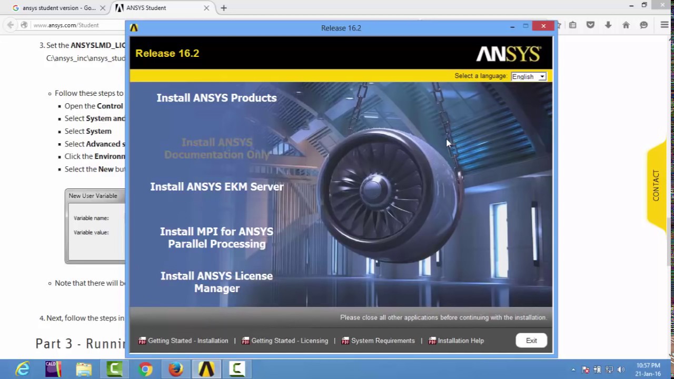674x379 pixels.
Task: Open first Camtasia icon in taskbar
Action: [114, 370]
